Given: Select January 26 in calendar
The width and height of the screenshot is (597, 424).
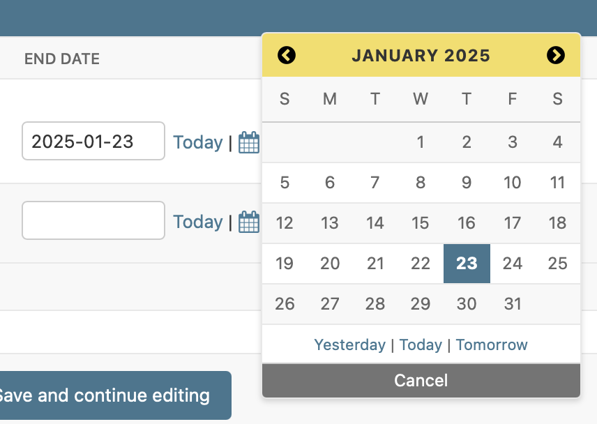Looking at the screenshot, I should click(x=285, y=304).
